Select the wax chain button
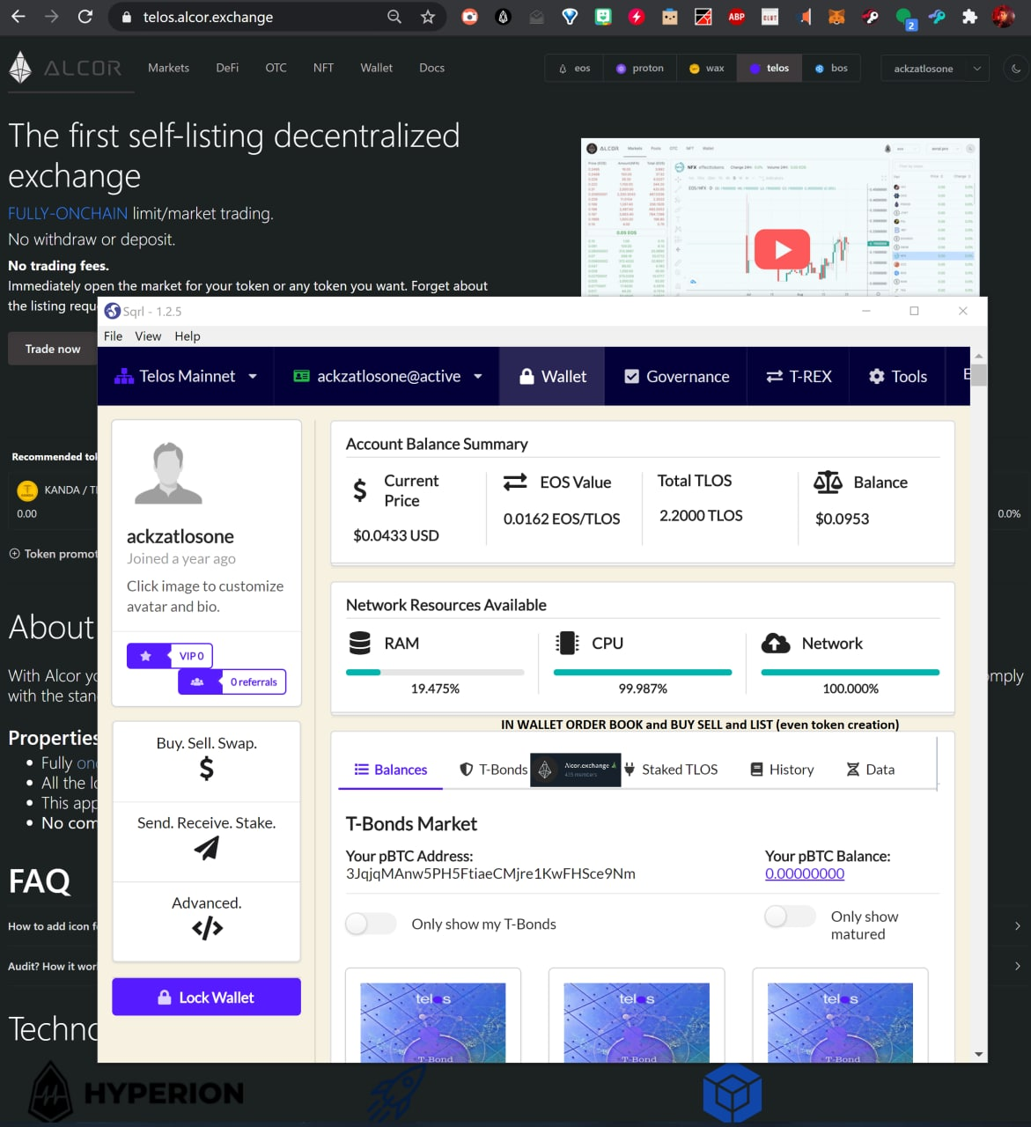 click(x=707, y=68)
